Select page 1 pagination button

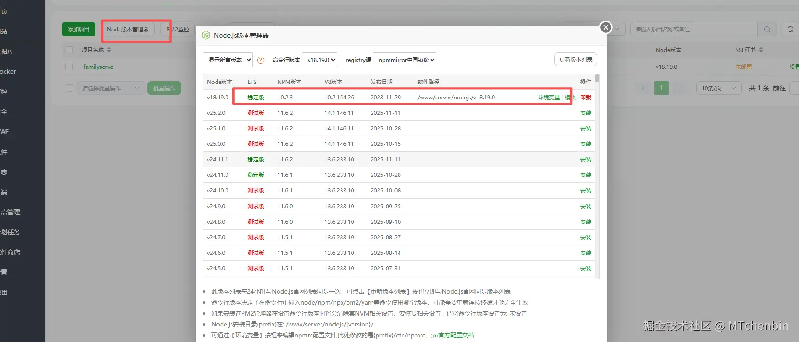coord(661,88)
